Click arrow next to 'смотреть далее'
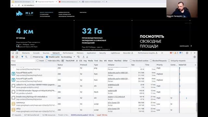Screen dimensions: 208x117 coord(191,46)
